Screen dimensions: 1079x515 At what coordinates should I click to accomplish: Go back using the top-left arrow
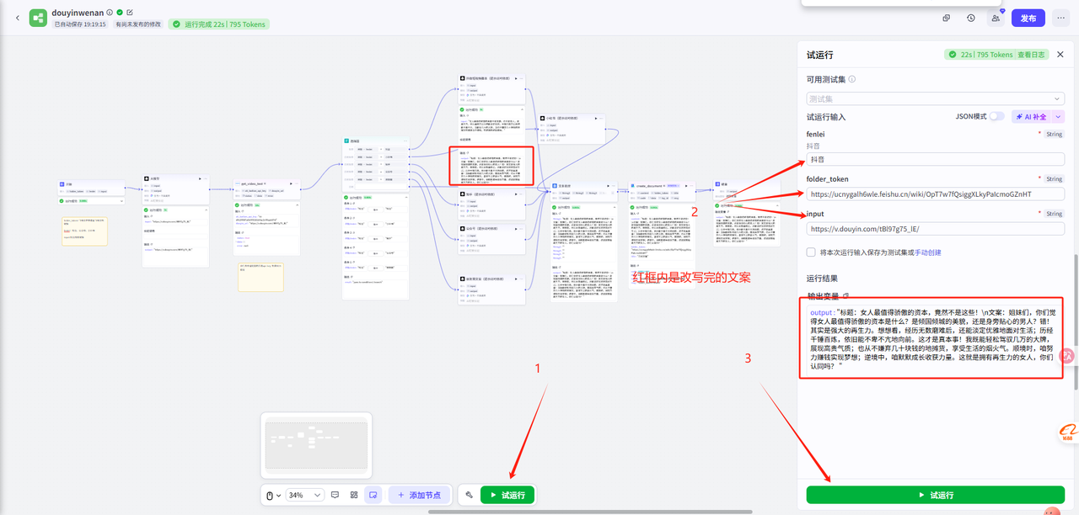click(x=17, y=18)
